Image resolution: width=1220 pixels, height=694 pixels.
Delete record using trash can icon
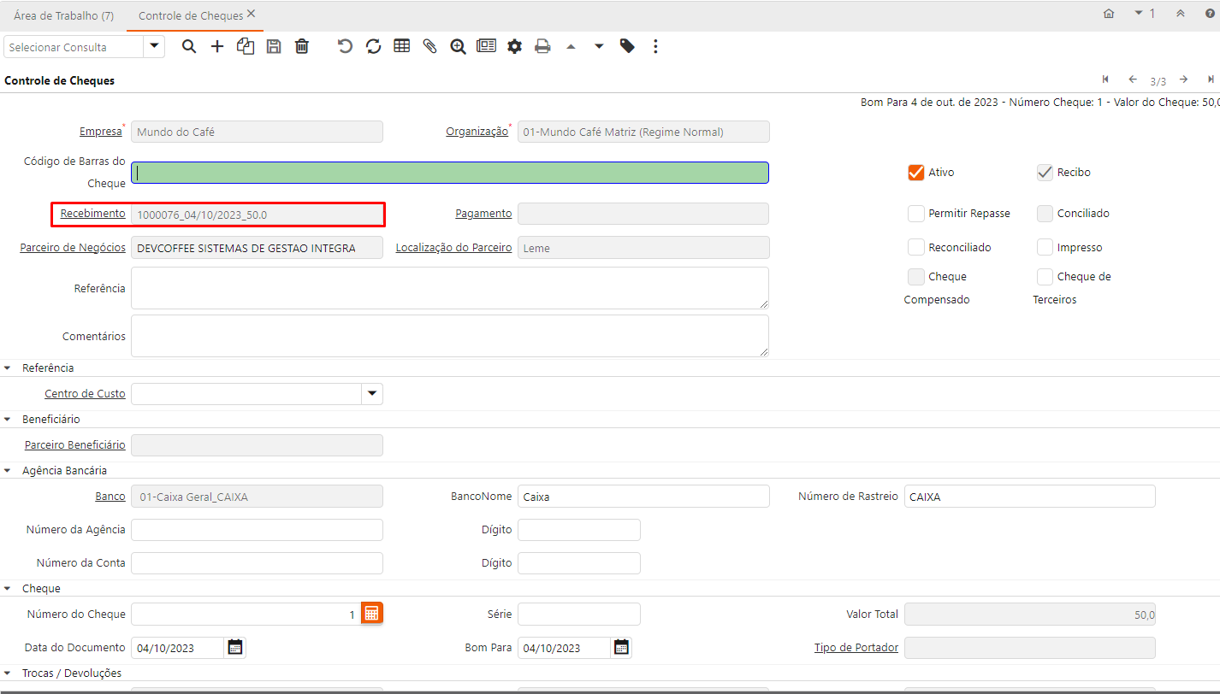point(302,46)
